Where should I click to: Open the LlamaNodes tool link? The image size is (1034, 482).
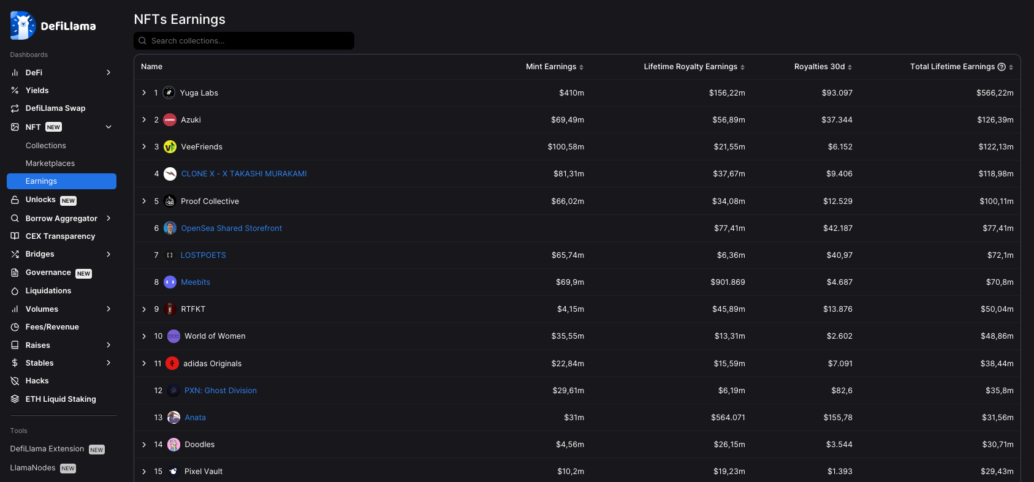[x=43, y=468]
